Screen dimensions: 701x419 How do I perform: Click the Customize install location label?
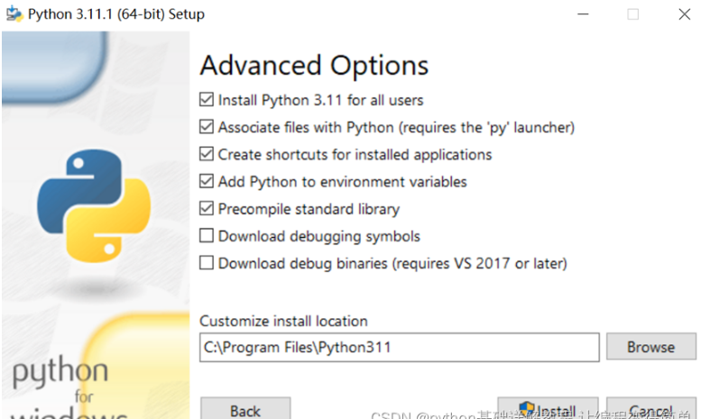pos(283,321)
